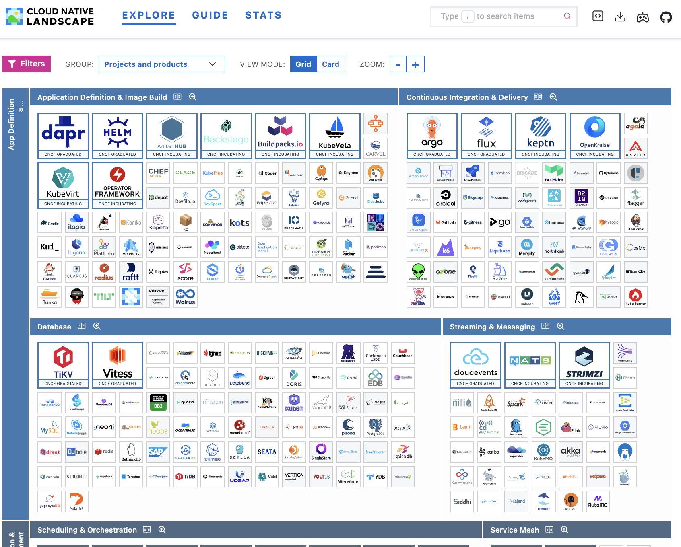
Task: Select the Spinnaker logo tile
Action: (609, 272)
